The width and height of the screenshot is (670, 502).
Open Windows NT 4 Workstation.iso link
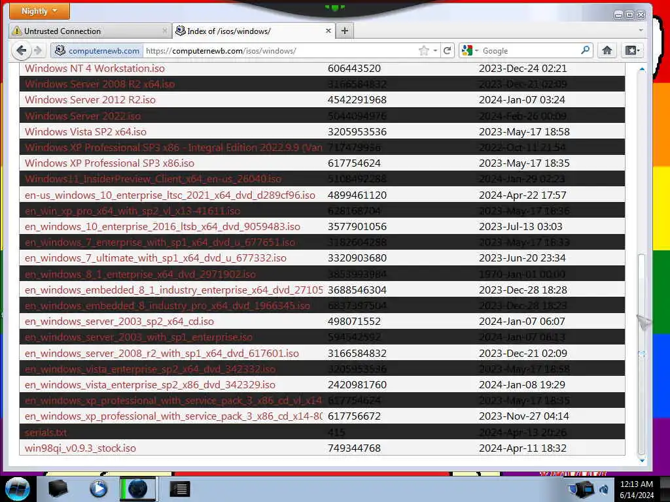point(95,68)
